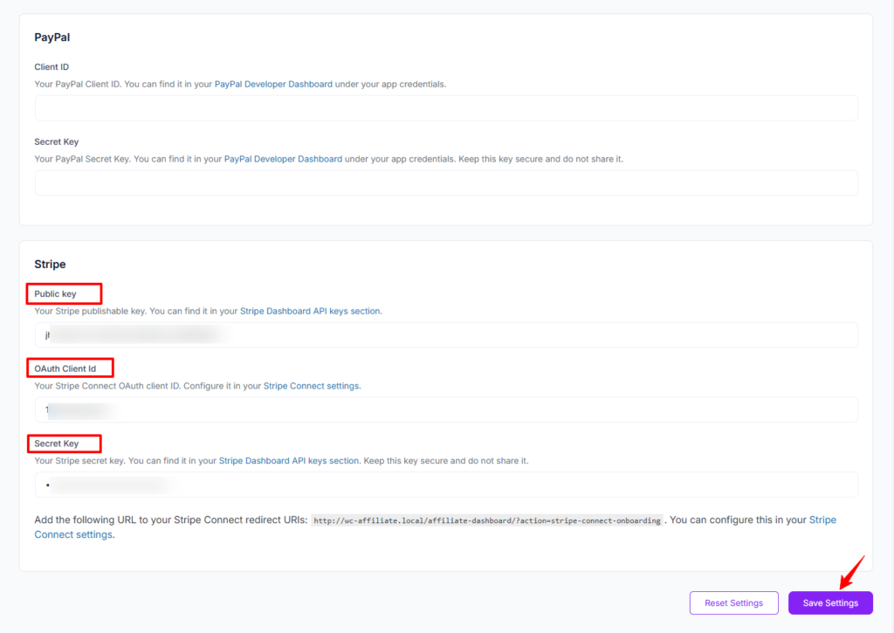Select the OAuth Client Id input field
The height and width of the screenshot is (633, 894).
pos(446,409)
